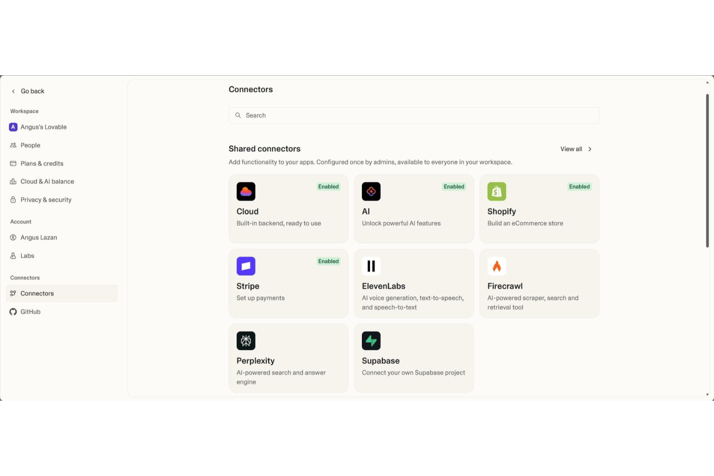The image size is (714, 476).
Task: Click the Angus Lazan account icon
Action: 13,237
